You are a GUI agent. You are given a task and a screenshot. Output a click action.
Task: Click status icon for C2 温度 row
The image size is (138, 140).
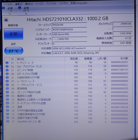(x=8, y=107)
